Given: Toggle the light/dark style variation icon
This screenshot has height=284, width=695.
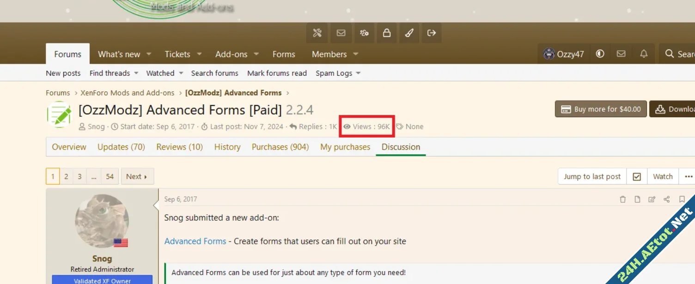Looking at the screenshot, I should 600,54.
